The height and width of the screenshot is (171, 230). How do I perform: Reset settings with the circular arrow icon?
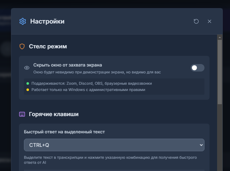196,21
